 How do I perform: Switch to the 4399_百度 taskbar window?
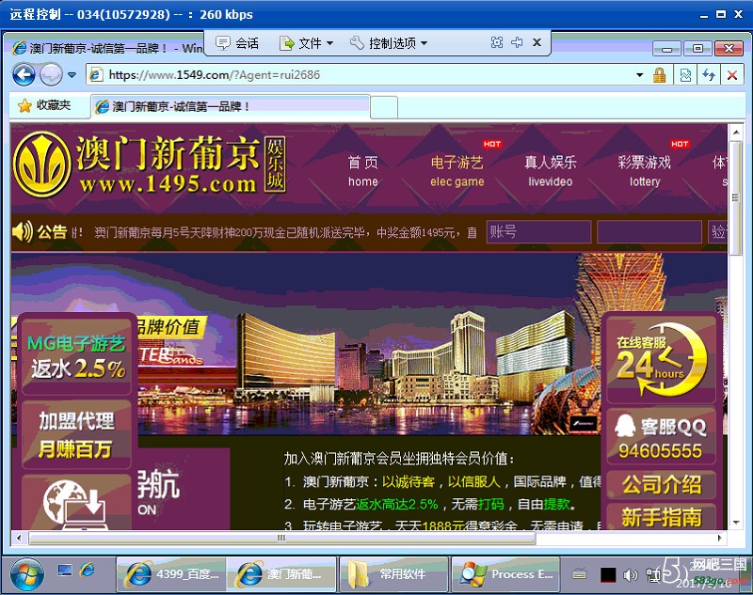(x=171, y=574)
